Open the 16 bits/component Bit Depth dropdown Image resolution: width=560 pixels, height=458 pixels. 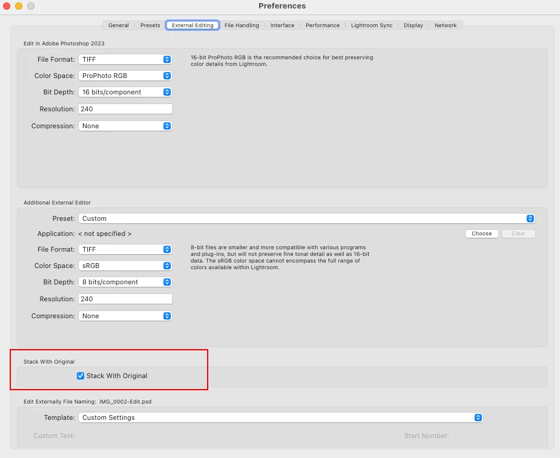(125, 92)
